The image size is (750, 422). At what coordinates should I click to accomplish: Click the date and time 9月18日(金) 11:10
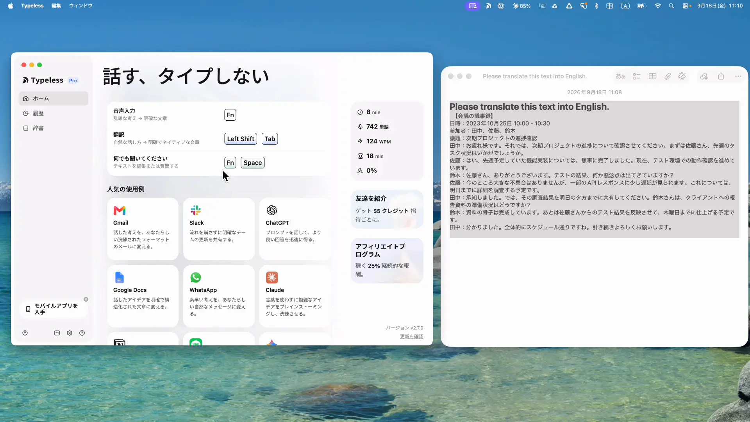(x=720, y=6)
